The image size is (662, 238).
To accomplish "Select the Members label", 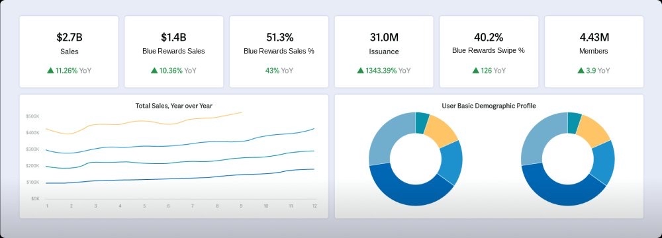I will click(594, 51).
